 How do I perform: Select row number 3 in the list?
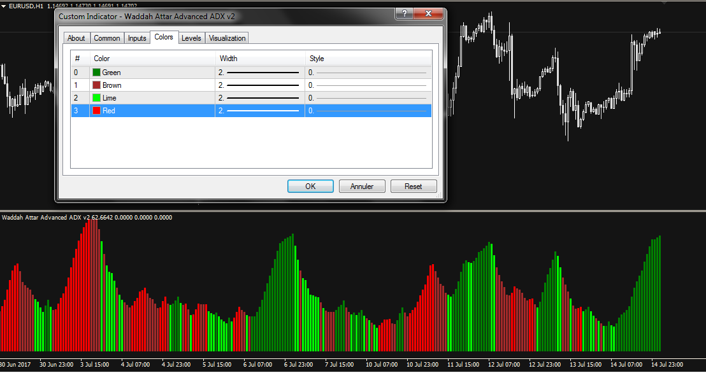click(x=76, y=111)
